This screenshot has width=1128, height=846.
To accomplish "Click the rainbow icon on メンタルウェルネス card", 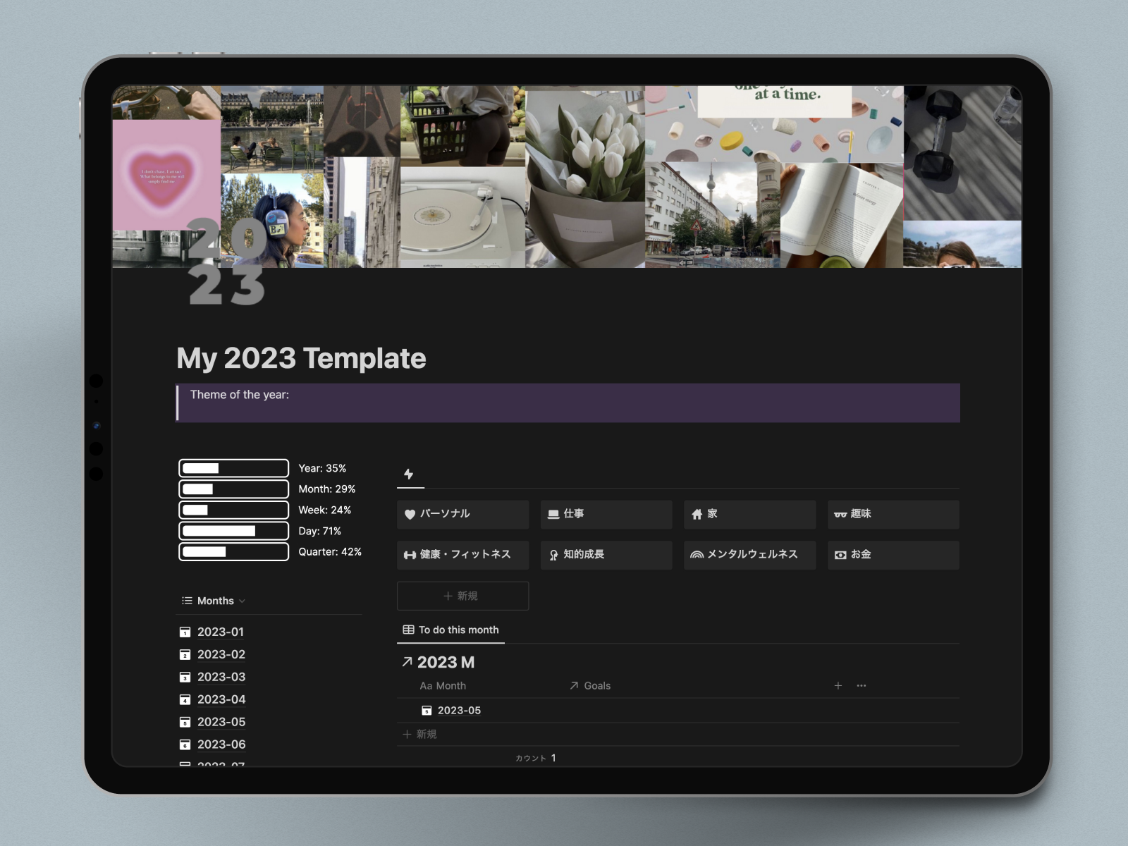I will [x=697, y=555].
